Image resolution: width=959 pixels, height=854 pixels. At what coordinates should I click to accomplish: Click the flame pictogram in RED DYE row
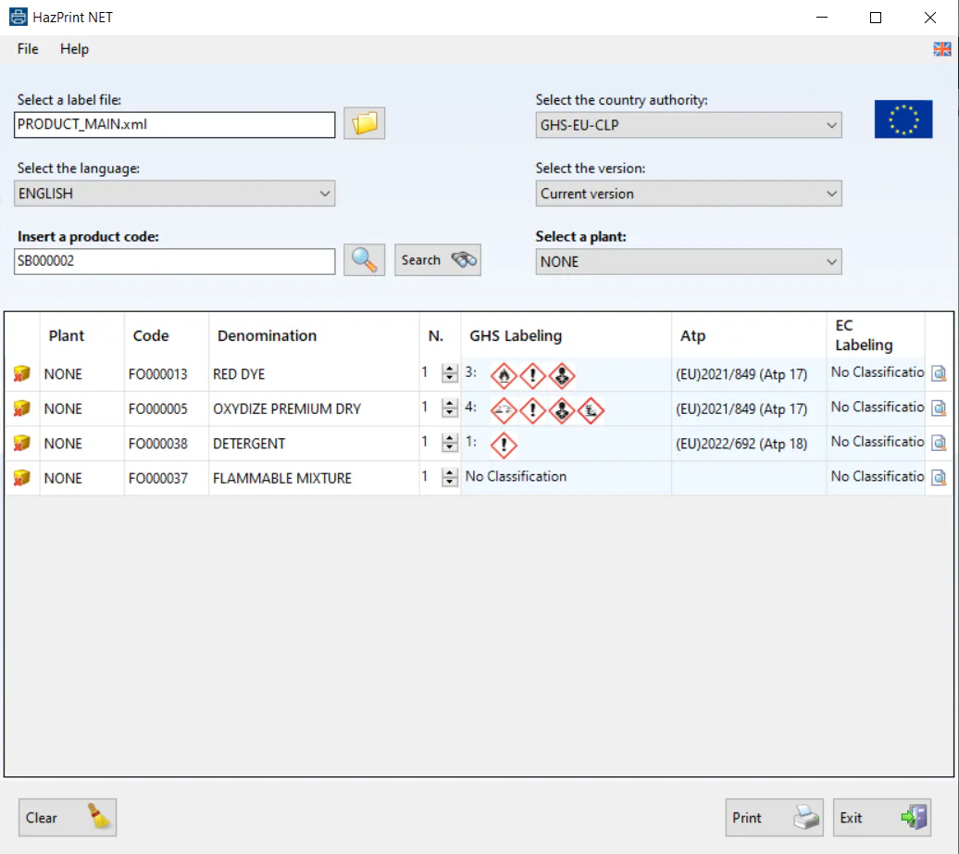point(504,376)
